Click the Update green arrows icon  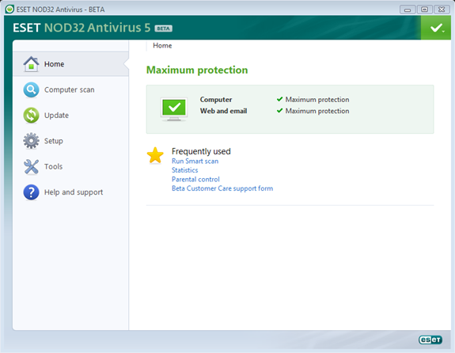(31, 116)
